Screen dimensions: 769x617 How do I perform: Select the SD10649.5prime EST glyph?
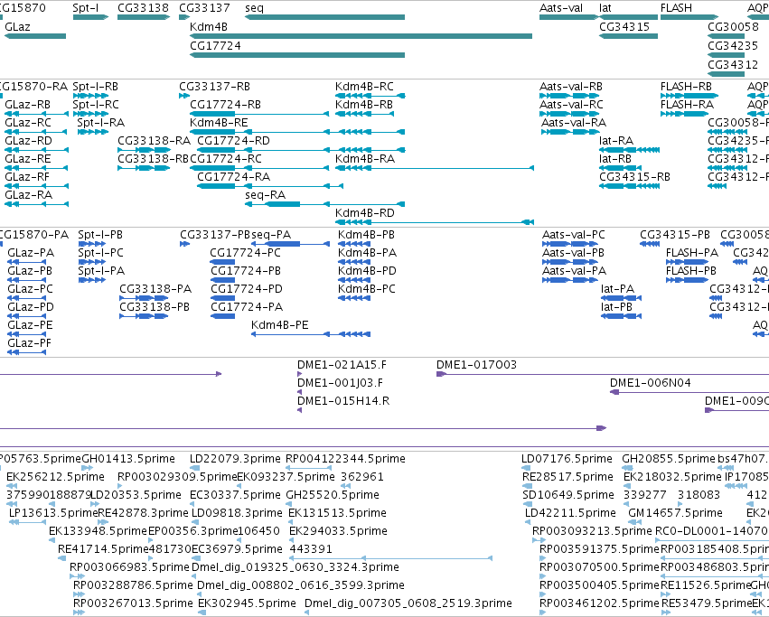(x=526, y=504)
